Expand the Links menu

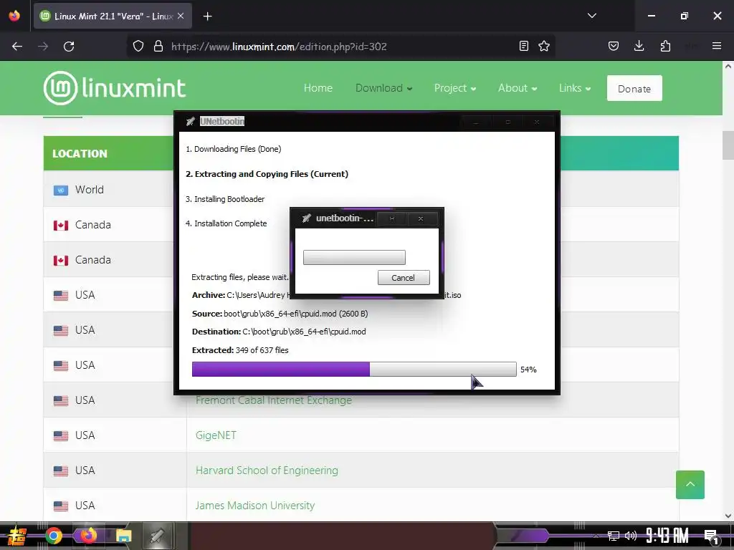(575, 88)
